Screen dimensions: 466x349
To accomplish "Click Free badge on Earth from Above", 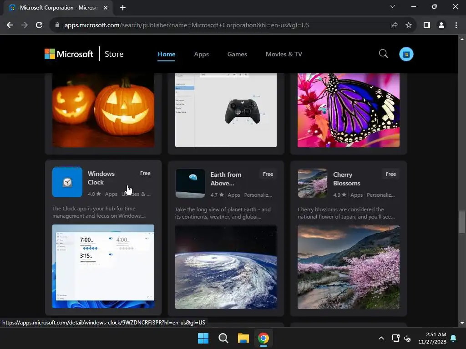I will (x=268, y=174).
